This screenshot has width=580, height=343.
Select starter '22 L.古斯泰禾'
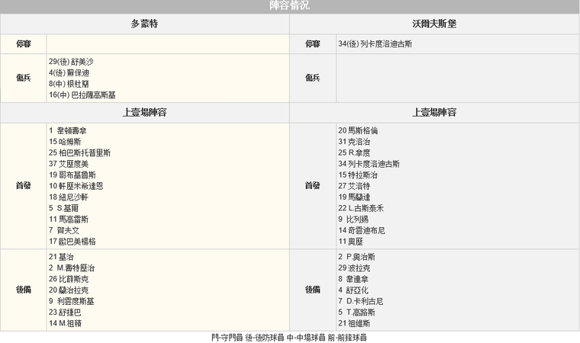(361, 208)
